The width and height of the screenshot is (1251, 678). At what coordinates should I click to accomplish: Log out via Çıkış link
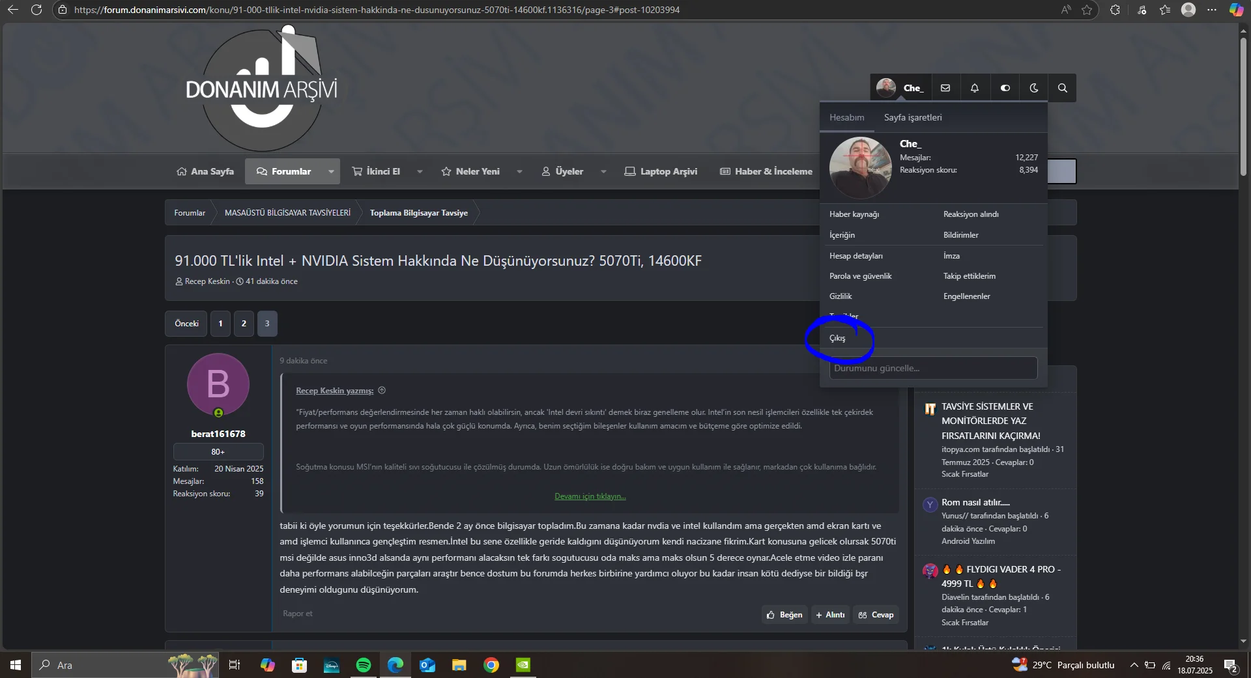(x=837, y=338)
